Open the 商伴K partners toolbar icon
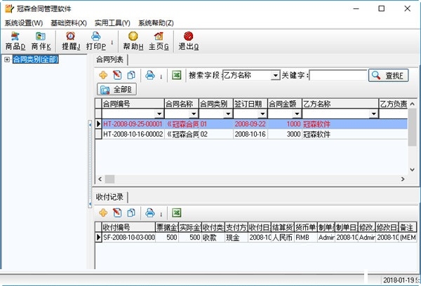Viewport: 421px width, 286px height. (41, 41)
